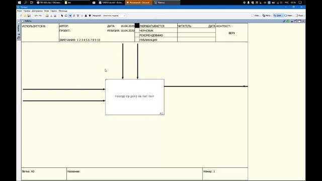This screenshot has width=322, height=181.
Task: Click the Undo green arrow icon
Action: click(36, 16)
